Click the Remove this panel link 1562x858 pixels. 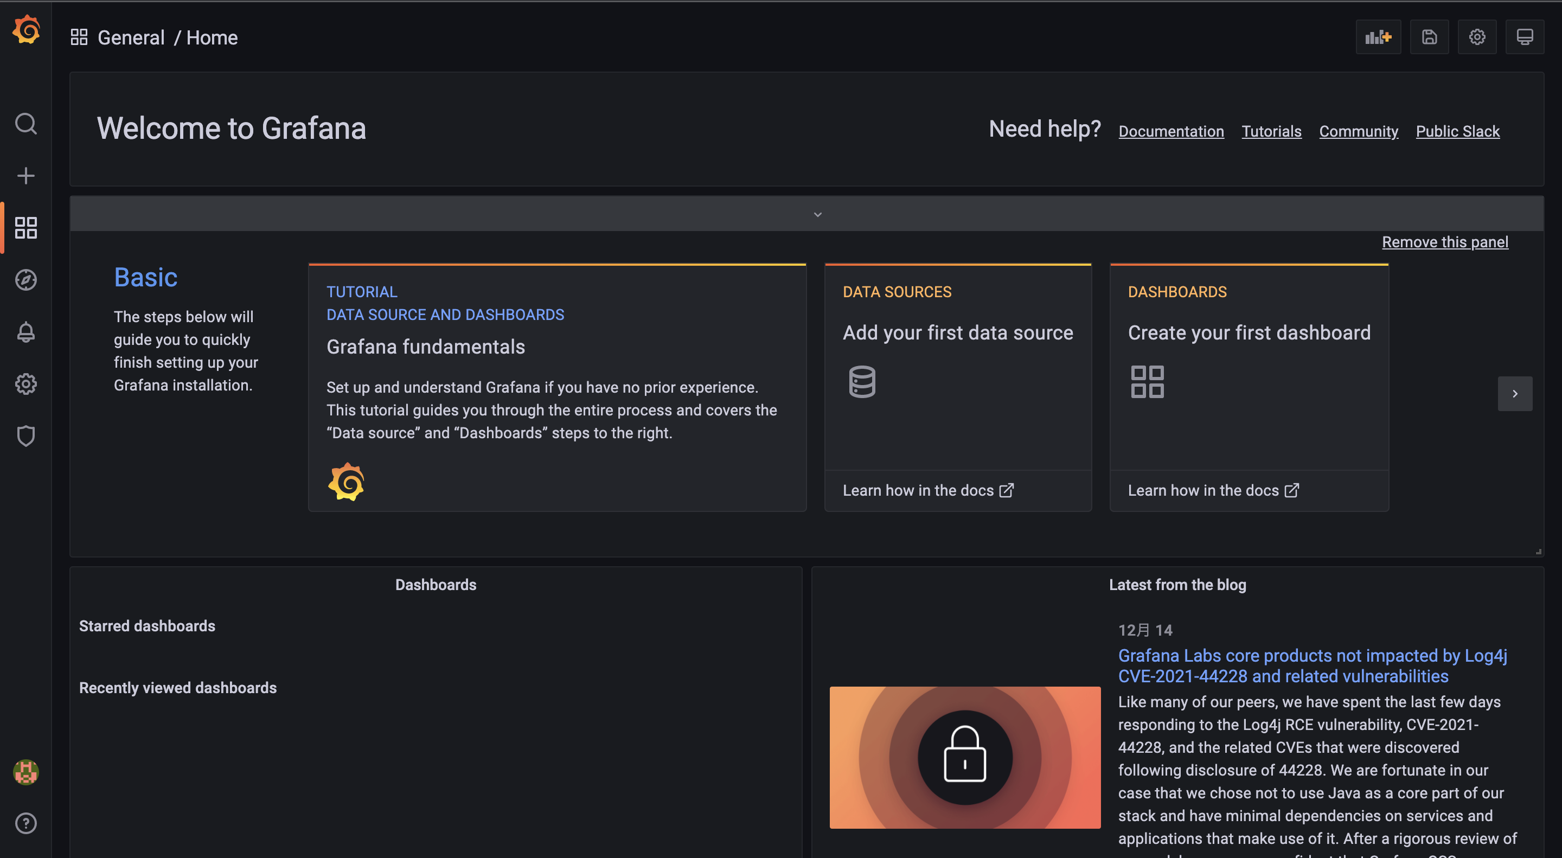click(x=1444, y=242)
